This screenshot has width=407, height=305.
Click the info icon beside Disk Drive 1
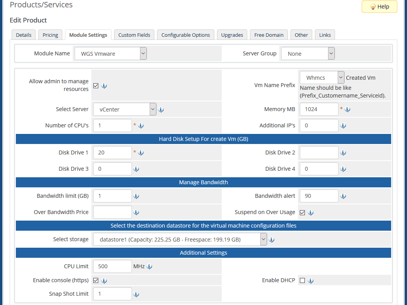141,152
